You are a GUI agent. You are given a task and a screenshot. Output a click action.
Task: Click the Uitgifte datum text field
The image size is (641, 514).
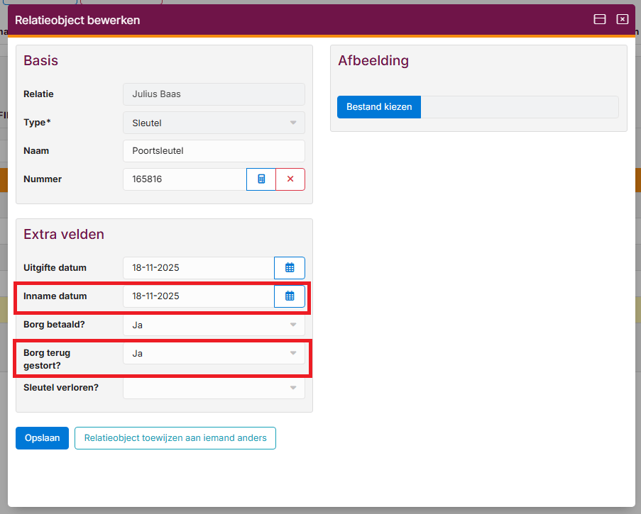coord(198,268)
